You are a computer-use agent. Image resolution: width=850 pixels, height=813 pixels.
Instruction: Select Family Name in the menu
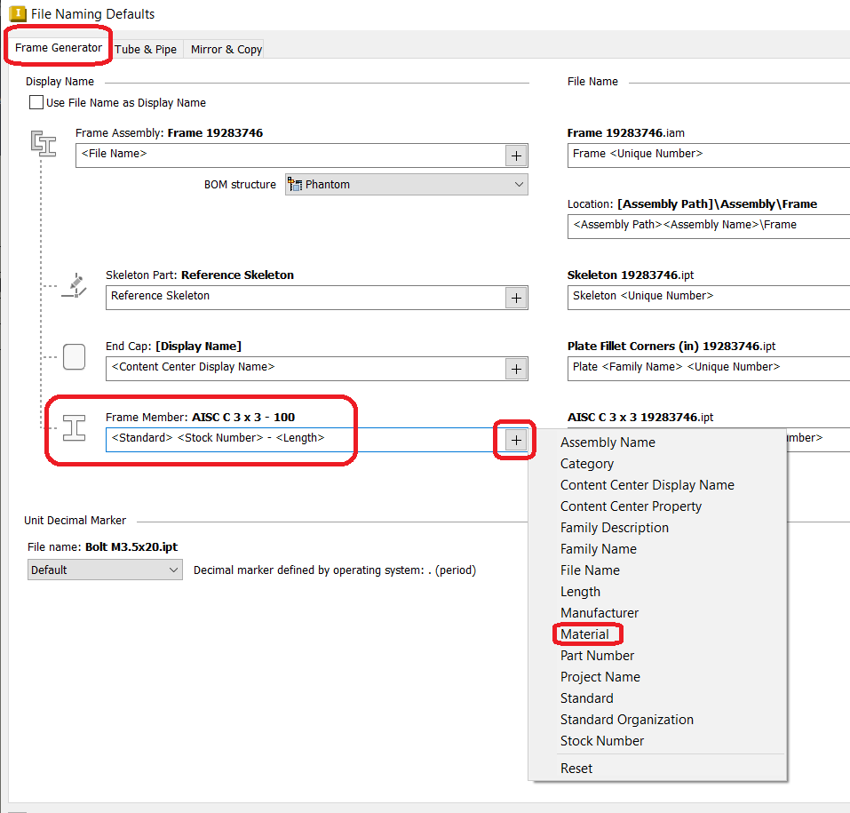click(x=599, y=549)
